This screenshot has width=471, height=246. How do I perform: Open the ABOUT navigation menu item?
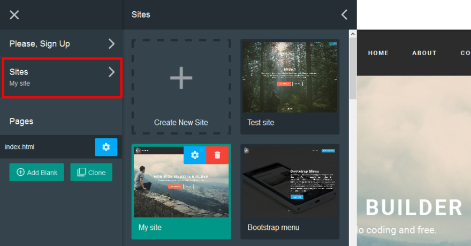click(x=424, y=53)
